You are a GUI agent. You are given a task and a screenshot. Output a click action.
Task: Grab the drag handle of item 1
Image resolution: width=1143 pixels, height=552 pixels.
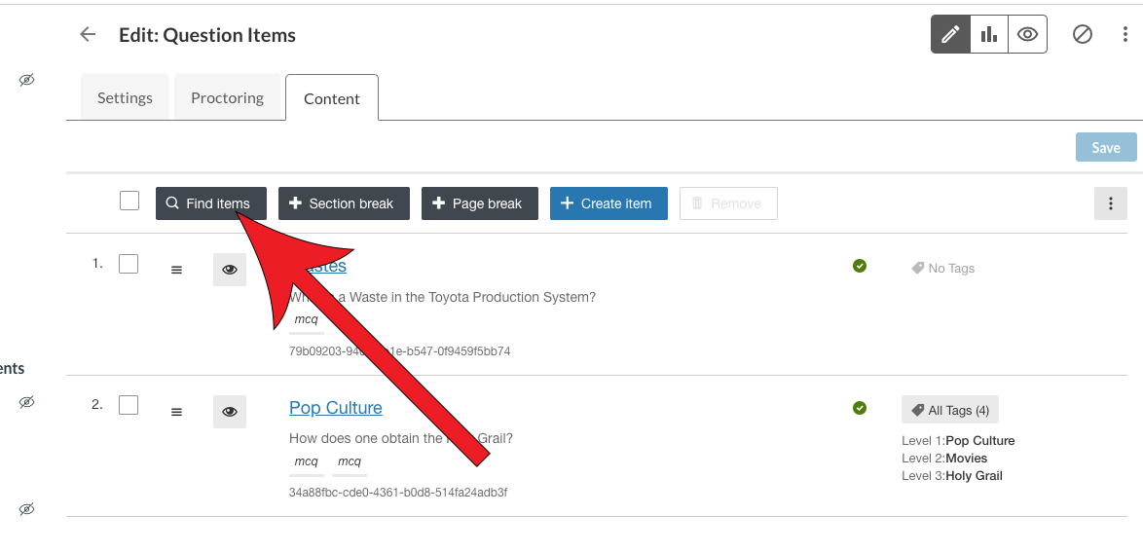point(176,270)
